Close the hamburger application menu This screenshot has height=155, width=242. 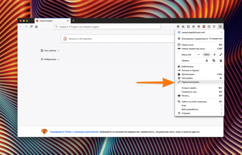pyautogui.click(x=220, y=27)
